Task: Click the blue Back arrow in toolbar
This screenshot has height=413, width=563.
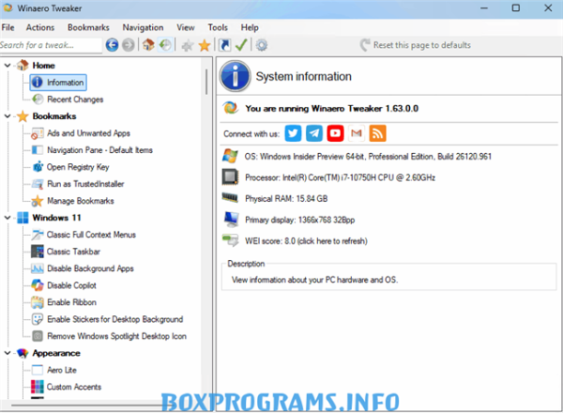Action: (x=113, y=45)
